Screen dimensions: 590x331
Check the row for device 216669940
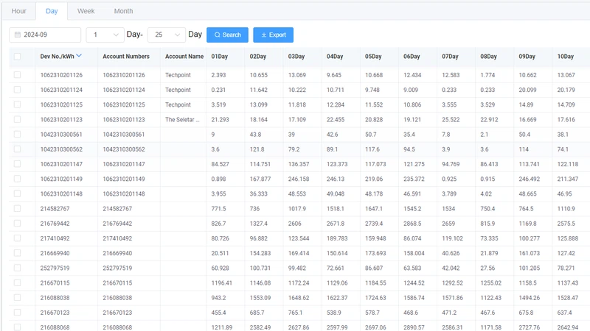(x=17, y=253)
